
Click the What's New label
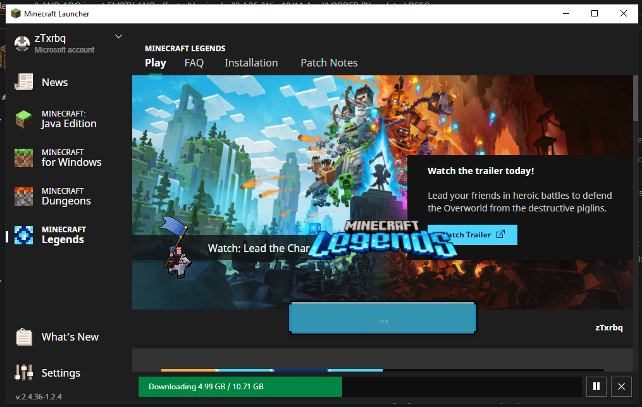(70, 337)
